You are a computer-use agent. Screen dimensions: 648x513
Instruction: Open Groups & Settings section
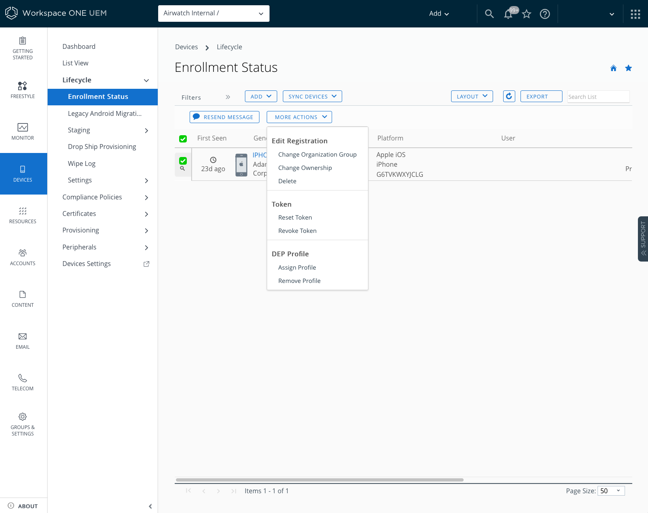tap(23, 425)
